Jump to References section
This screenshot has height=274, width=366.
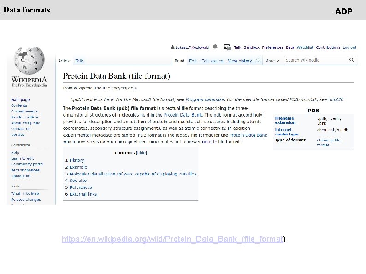tap(81, 187)
